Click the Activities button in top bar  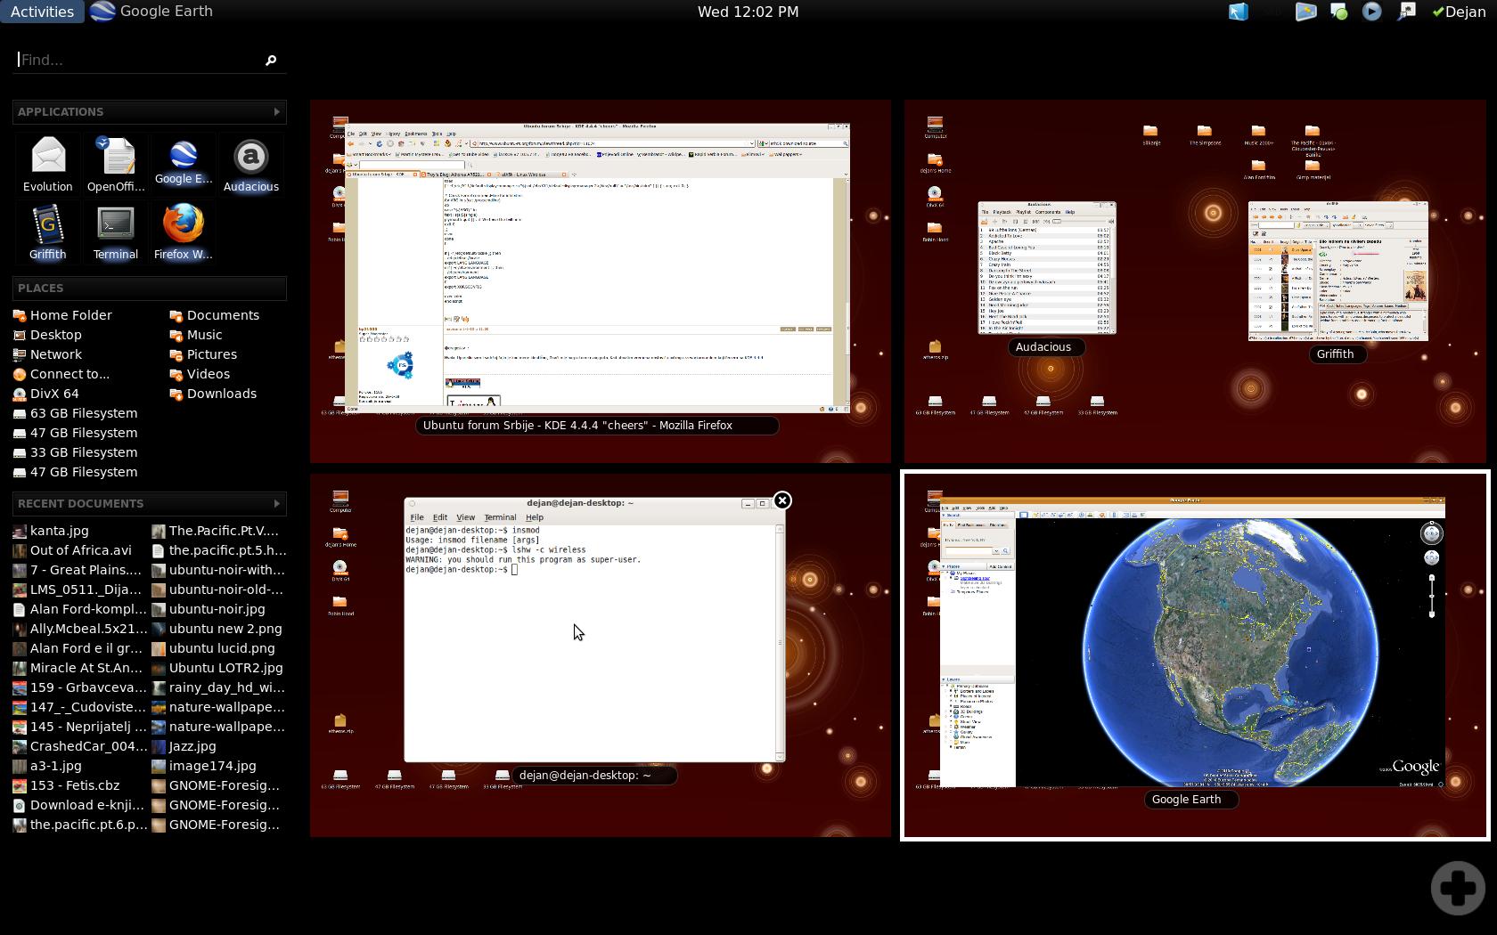[42, 12]
